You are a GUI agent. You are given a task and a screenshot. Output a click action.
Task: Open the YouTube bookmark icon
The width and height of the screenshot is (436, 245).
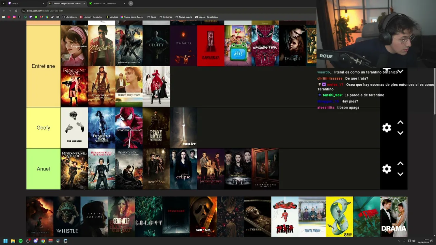tap(9, 17)
